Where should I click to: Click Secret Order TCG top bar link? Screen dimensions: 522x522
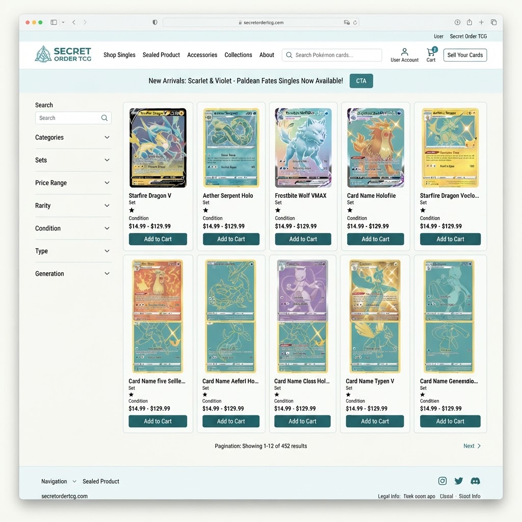pyautogui.click(x=468, y=36)
